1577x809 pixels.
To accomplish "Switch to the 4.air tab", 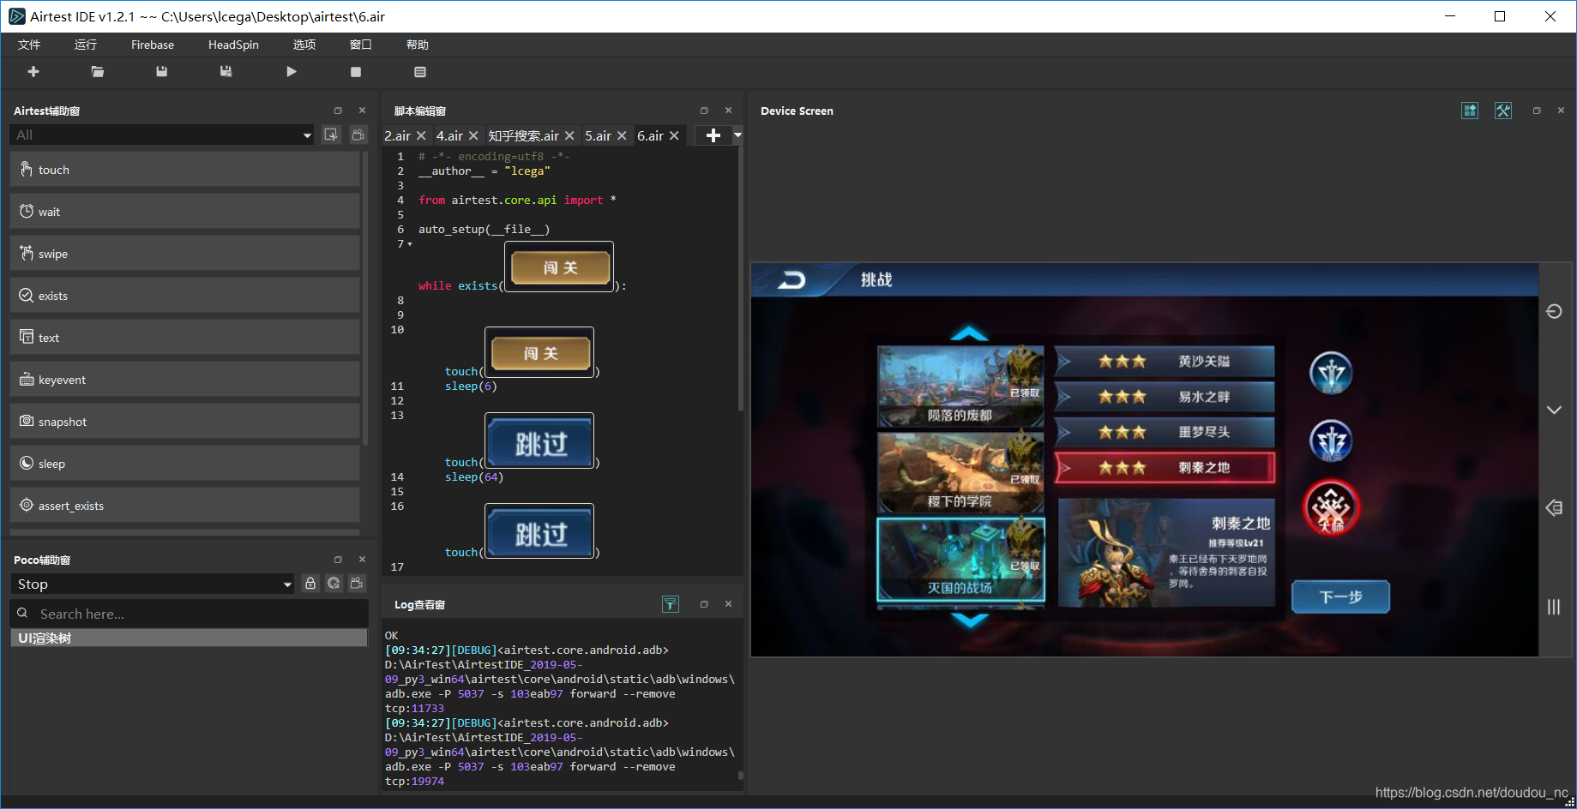I will click(x=449, y=136).
